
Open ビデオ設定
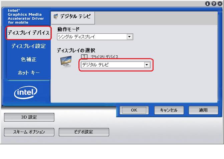[84, 132]
